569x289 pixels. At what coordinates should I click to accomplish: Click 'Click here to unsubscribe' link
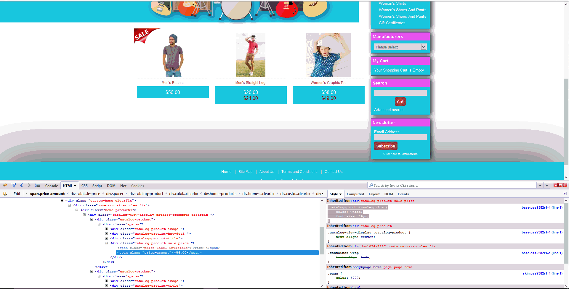[400, 154]
